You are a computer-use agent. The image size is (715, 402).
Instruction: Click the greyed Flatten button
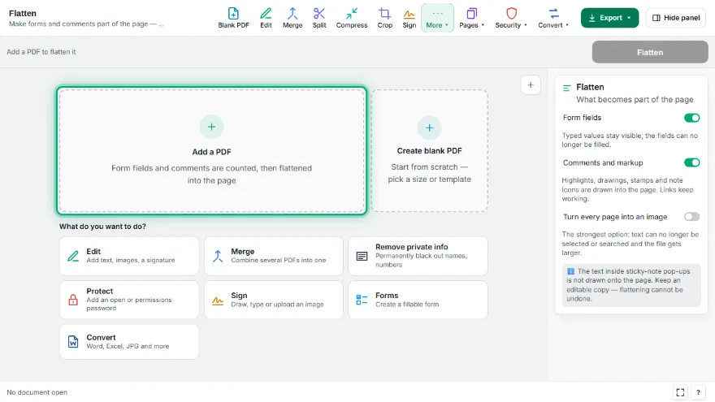(x=650, y=53)
